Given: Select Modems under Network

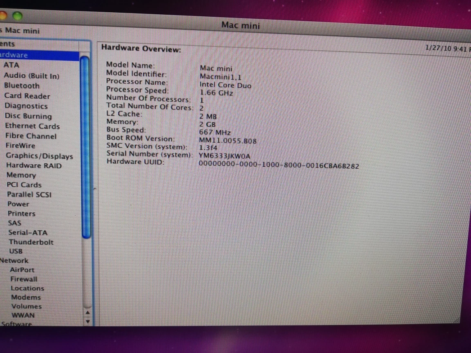Looking at the screenshot, I should 26,297.
